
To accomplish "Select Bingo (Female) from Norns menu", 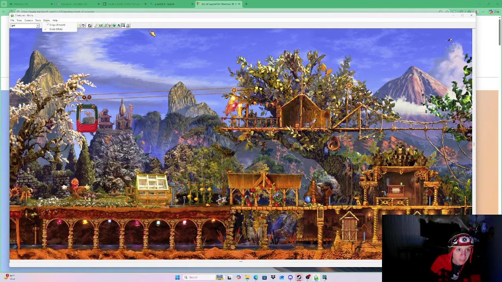I will pos(59,25).
